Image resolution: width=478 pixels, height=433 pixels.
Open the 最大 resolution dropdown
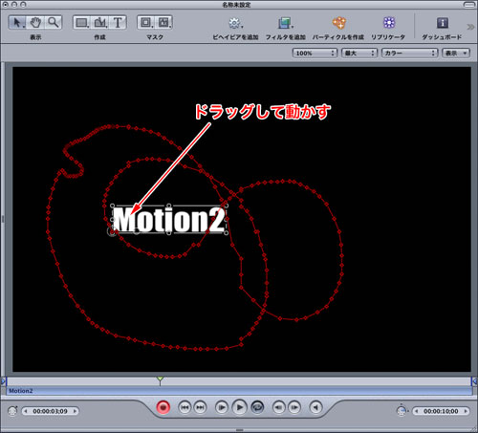coord(359,53)
